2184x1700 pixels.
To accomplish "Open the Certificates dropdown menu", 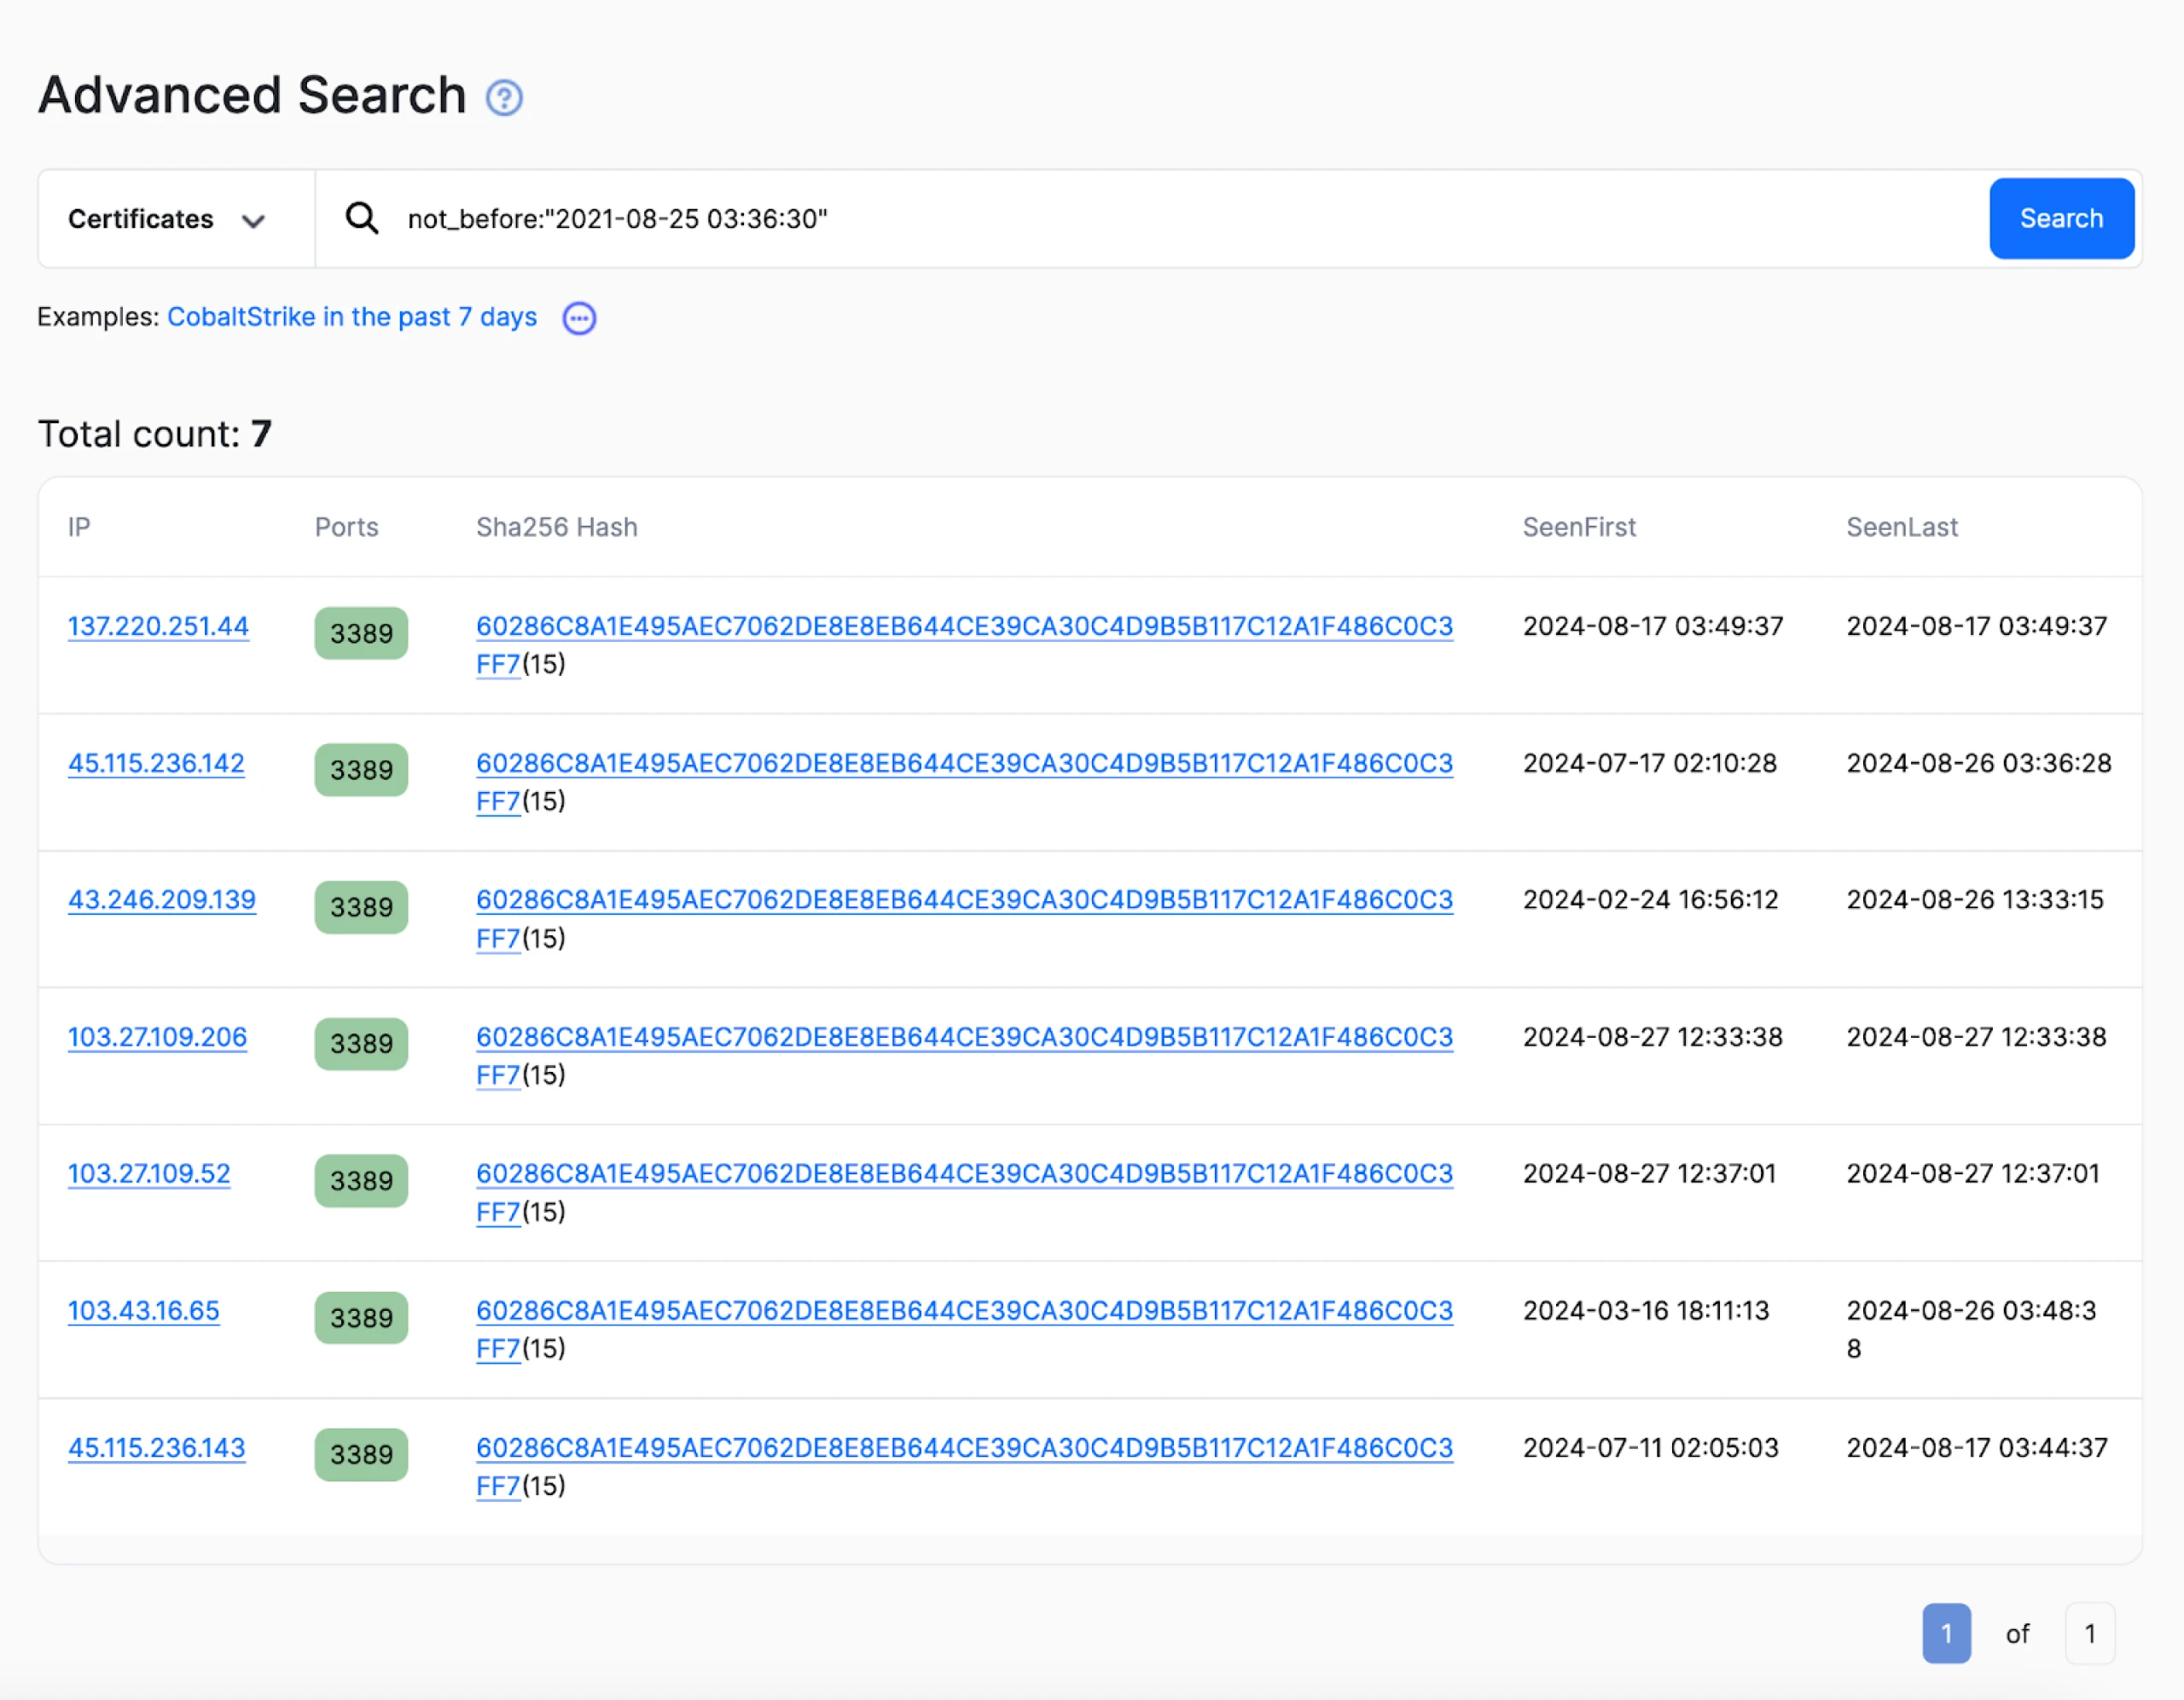I will point(165,218).
